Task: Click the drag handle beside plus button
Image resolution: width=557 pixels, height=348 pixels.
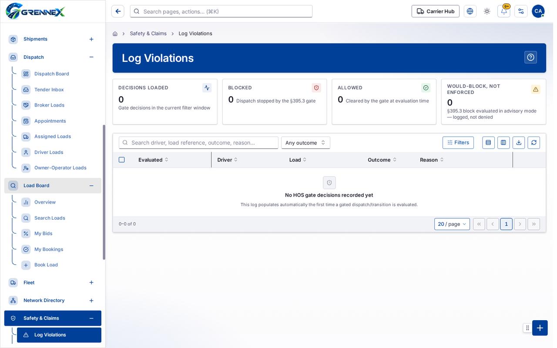Action: point(527,328)
